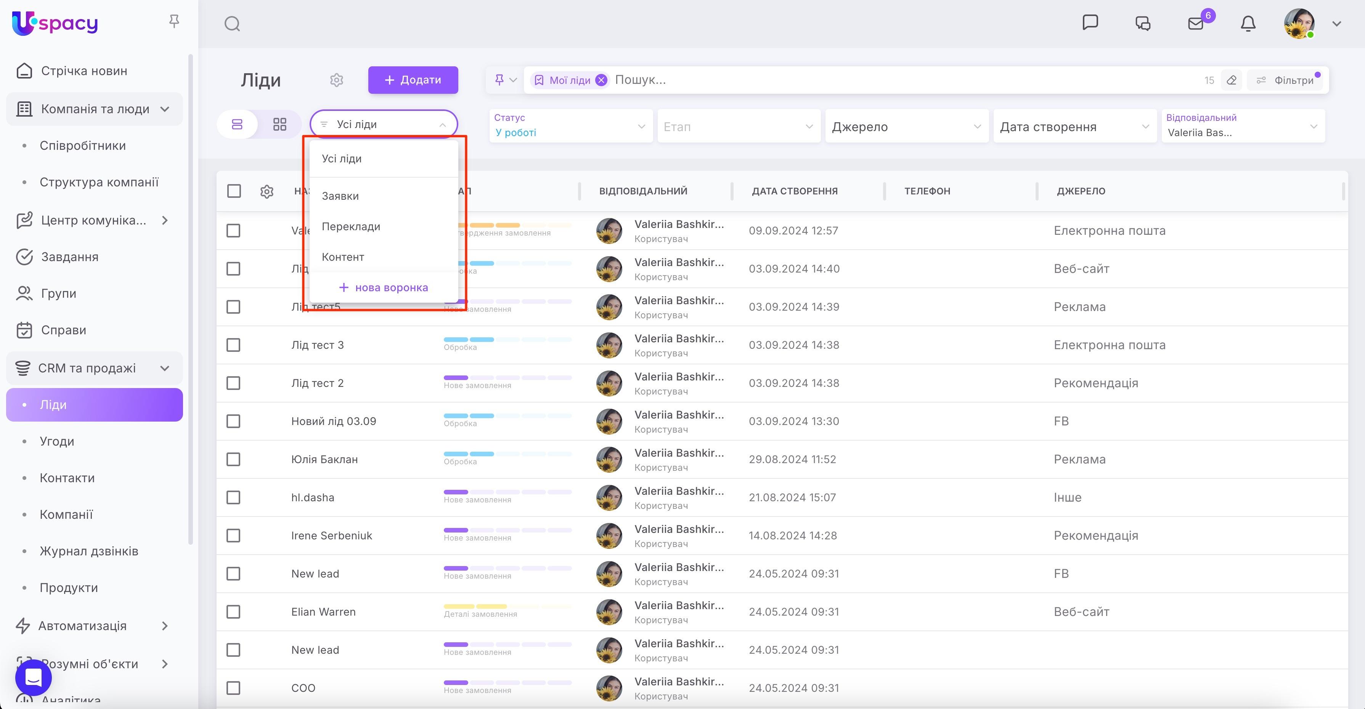Screen dimensions: 1365x709
Task: Open the support chat bubble widget
Action: (x=34, y=677)
